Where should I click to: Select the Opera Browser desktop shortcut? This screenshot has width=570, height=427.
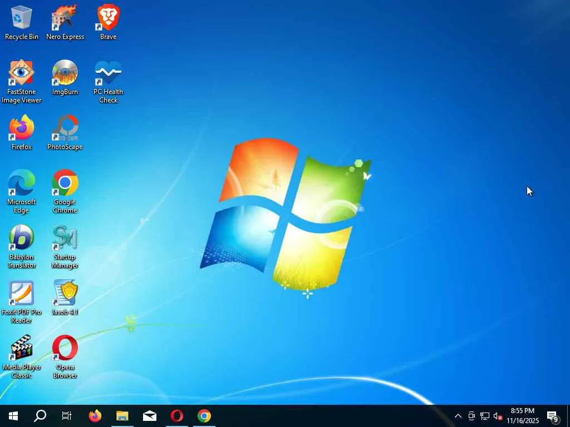pos(65,357)
